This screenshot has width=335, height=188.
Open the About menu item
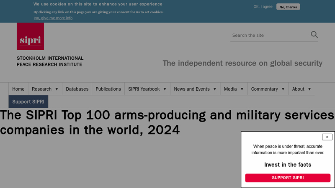[x=298, y=89]
